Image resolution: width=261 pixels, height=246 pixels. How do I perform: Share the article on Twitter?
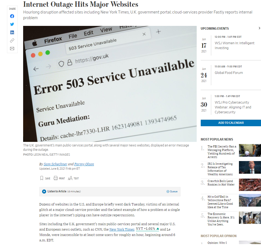12,24
